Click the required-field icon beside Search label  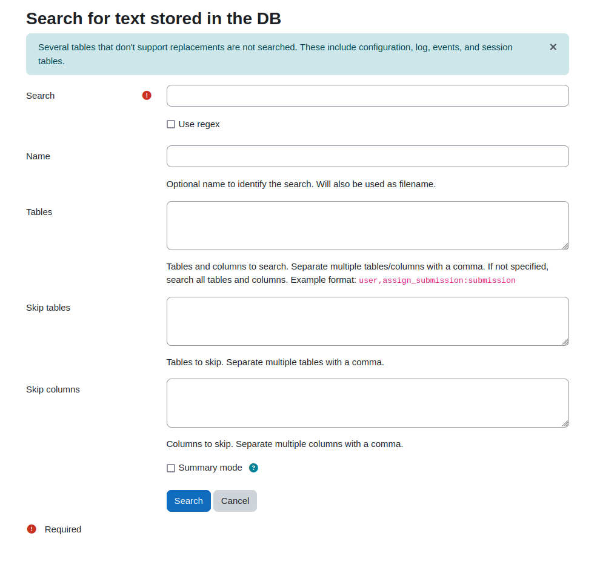click(x=147, y=96)
